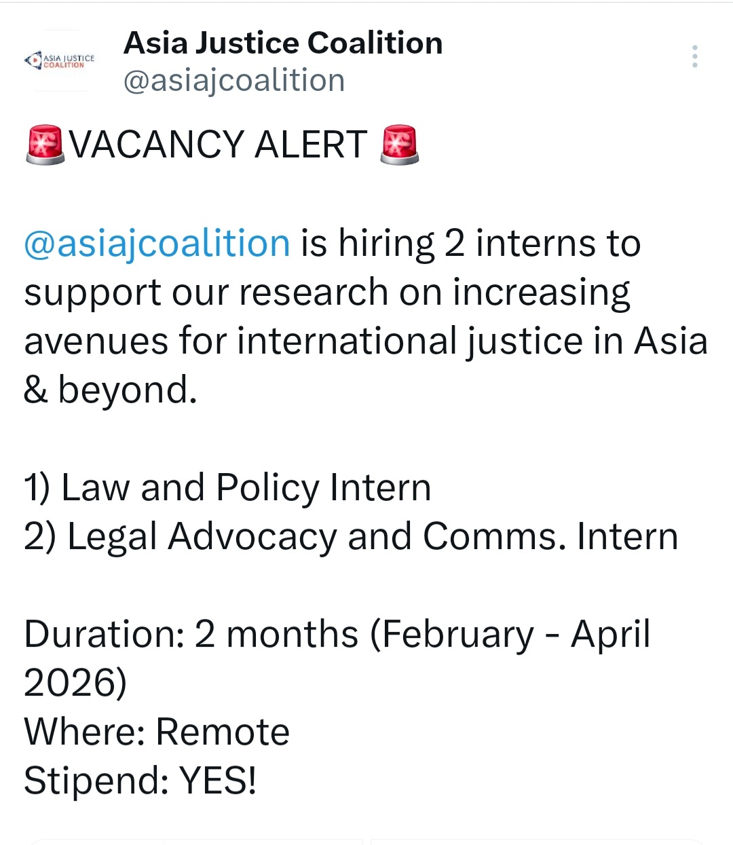The image size is (733, 845).
Task: Open the three-dot more options menu
Action: pyautogui.click(x=694, y=56)
